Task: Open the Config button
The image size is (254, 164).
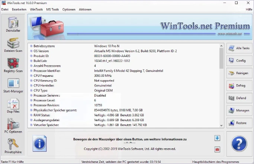Action: click(239, 60)
